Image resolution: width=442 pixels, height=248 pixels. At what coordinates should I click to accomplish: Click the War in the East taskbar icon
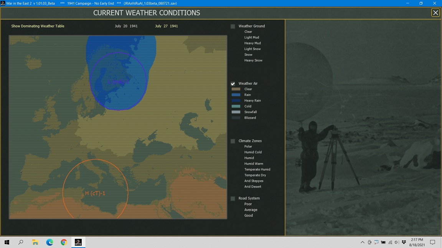(x=78, y=242)
